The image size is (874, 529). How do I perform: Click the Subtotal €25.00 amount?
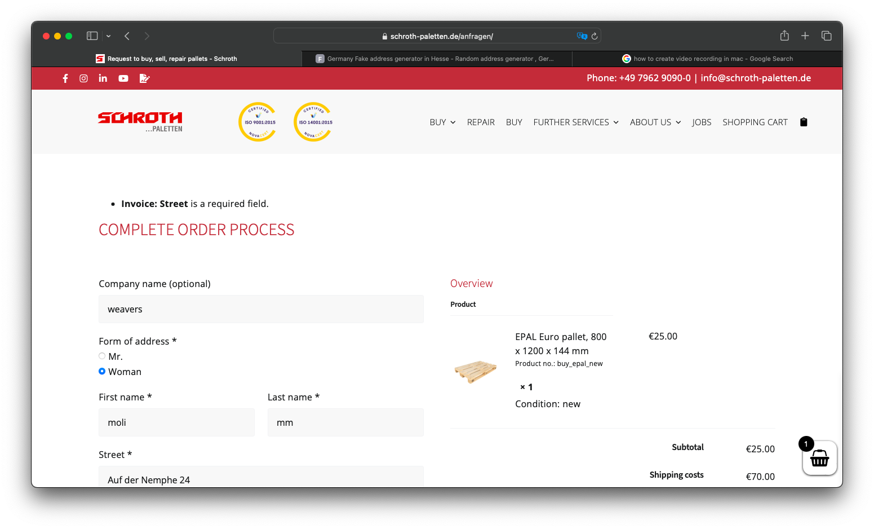pyautogui.click(x=760, y=449)
